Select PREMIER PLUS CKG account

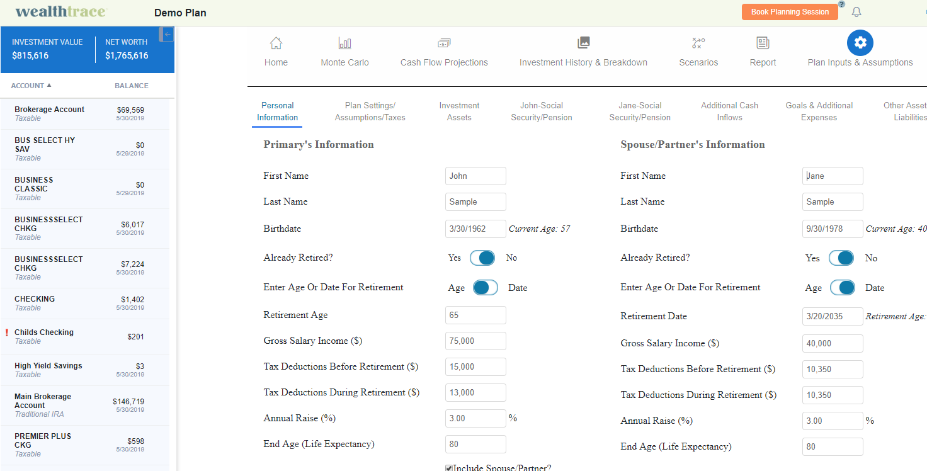[x=84, y=445]
